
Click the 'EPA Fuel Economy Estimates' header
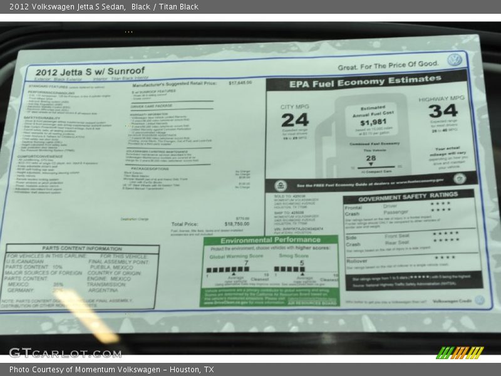(365, 81)
